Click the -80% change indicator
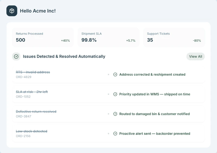Screen dimensions: 217x153 (197, 41)
